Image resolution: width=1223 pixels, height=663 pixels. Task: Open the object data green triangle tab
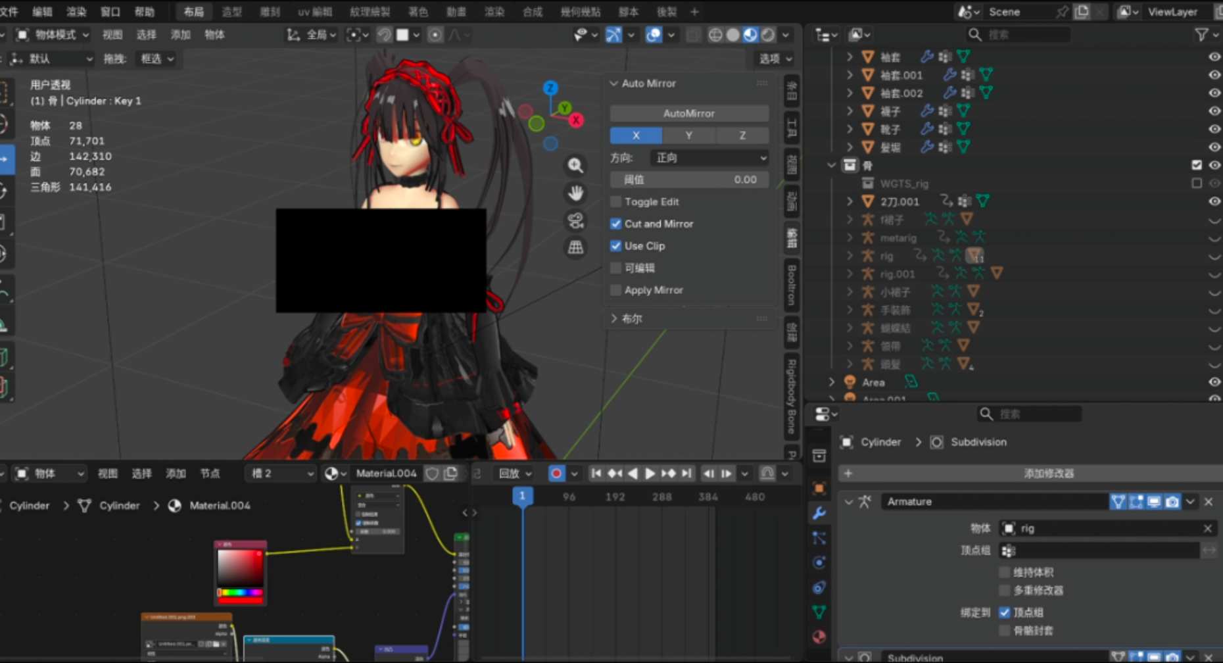click(x=819, y=612)
